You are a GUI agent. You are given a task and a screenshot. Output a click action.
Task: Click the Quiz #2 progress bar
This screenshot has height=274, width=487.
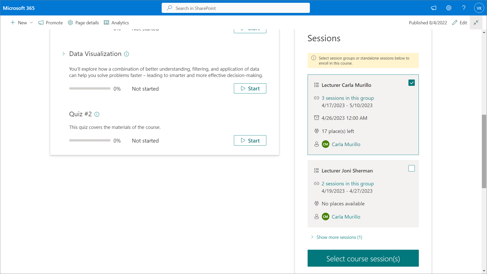pos(90,140)
